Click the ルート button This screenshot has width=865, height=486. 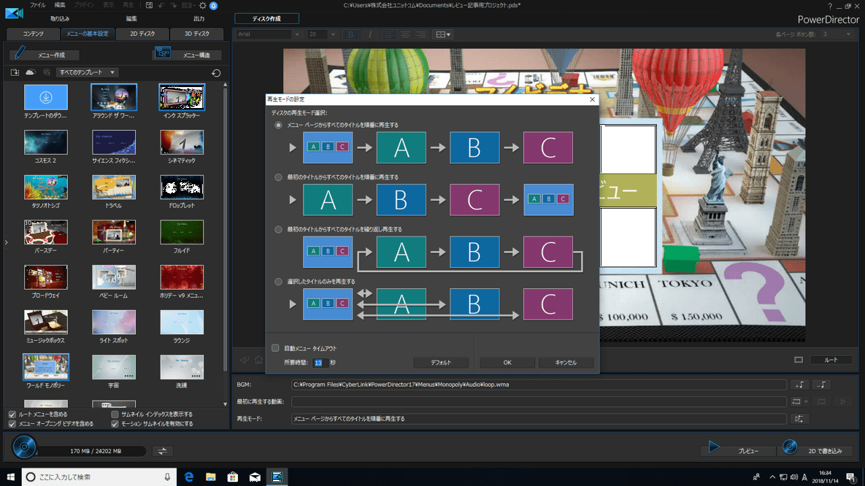point(831,360)
